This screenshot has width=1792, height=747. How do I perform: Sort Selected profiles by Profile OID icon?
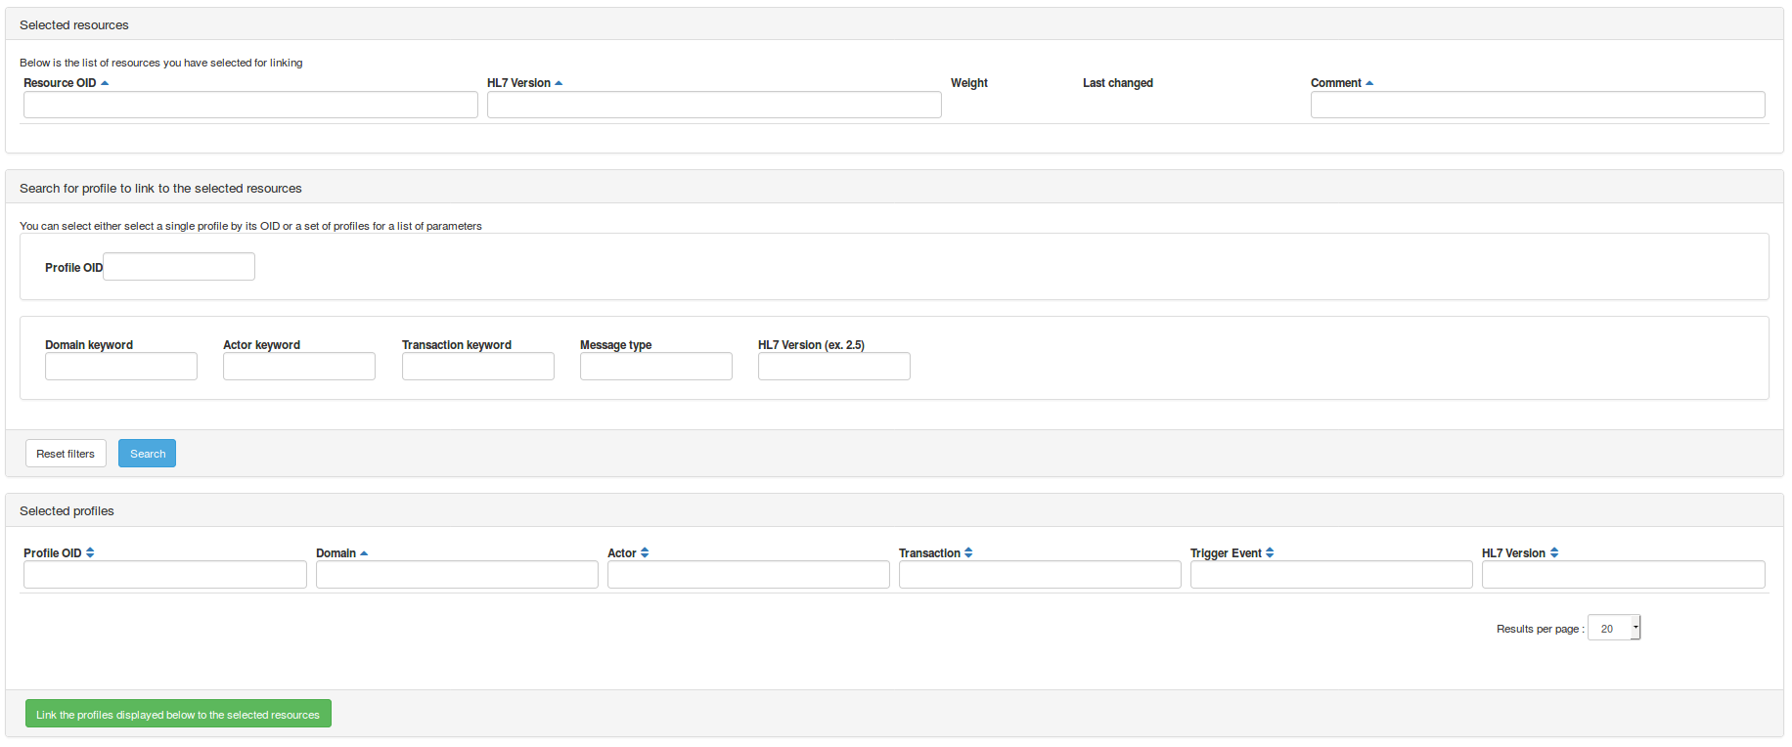coord(90,552)
